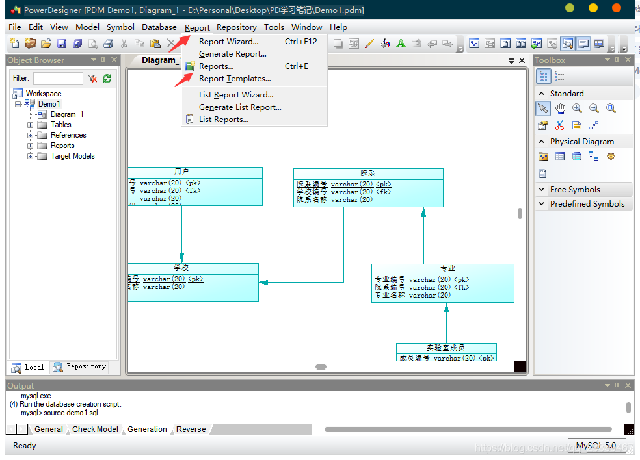Expand the Tables folder in tree
This screenshot has height=460, width=640.
[x=30, y=125]
